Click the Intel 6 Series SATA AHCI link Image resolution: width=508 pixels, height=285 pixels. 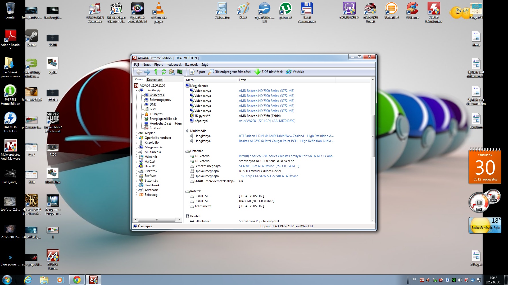pyautogui.click(x=287, y=156)
